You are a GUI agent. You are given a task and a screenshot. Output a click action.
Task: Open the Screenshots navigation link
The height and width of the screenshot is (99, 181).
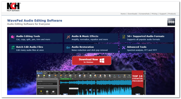coord(144,14)
